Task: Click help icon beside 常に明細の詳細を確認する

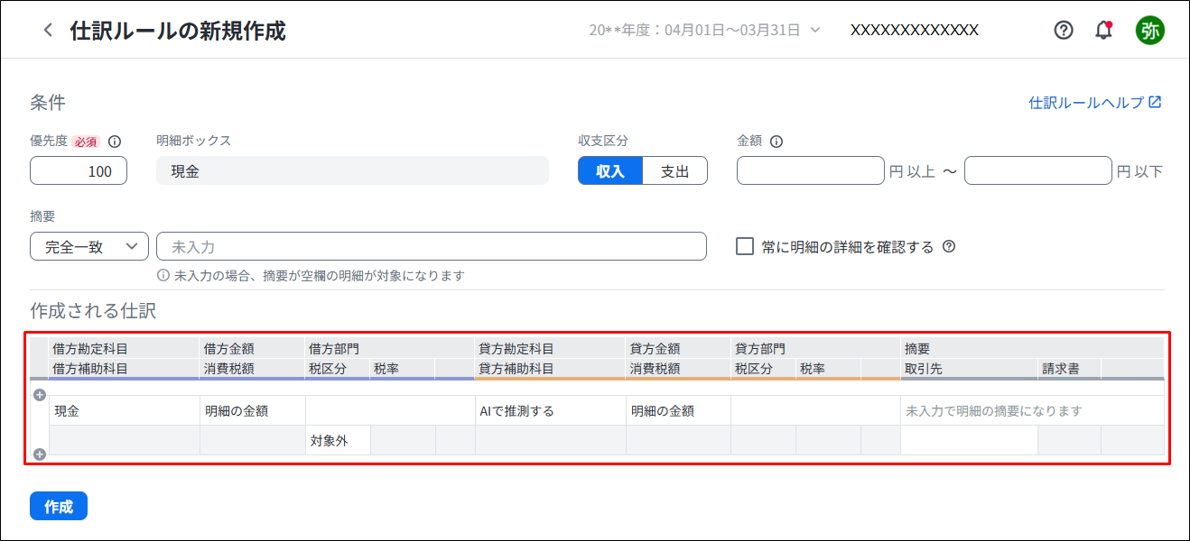Action: pos(949,246)
